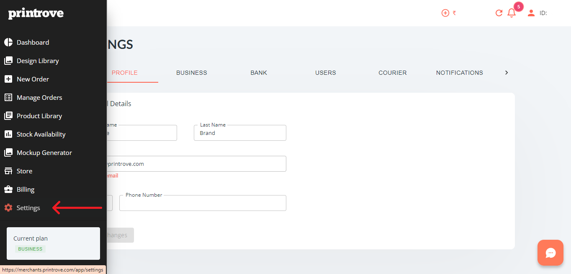Click the account ID label

pyautogui.click(x=543, y=13)
